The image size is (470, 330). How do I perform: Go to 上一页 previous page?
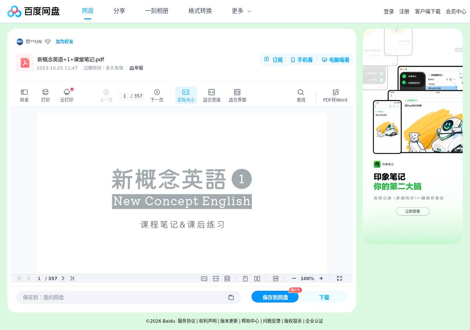(x=106, y=95)
